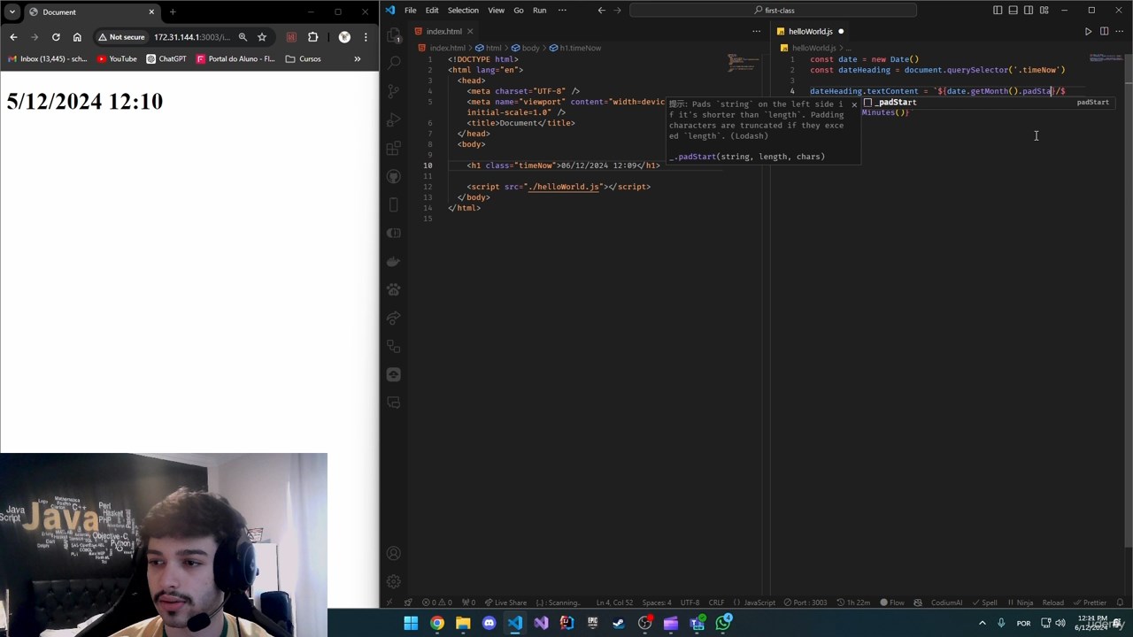This screenshot has height=637, width=1133.
Task: Open the Source Control view
Action: [394, 92]
